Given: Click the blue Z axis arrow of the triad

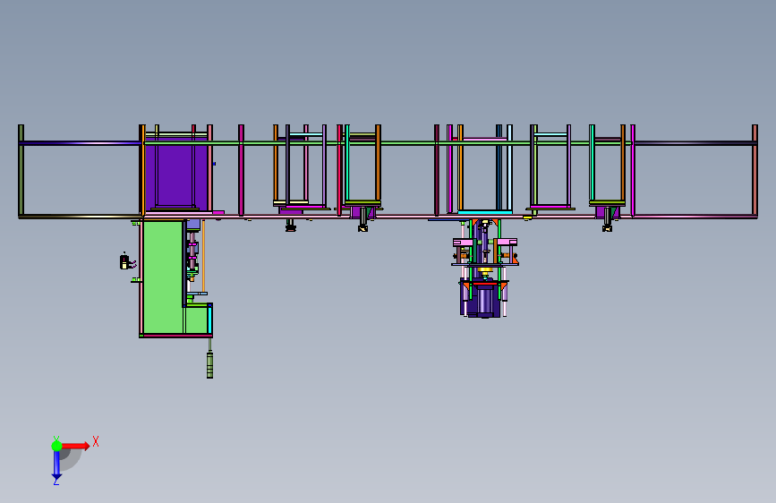Looking at the screenshot, I should [x=56, y=465].
